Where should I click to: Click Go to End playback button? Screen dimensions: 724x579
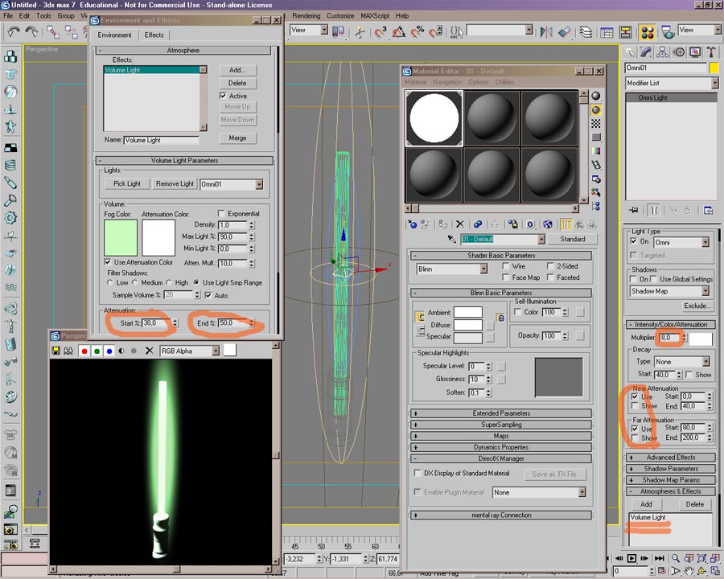(660, 558)
